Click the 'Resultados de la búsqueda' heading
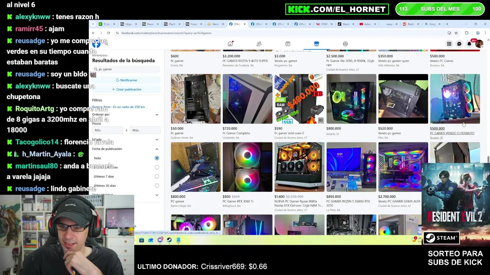The height and width of the screenshot is (275, 490). [x=123, y=60]
